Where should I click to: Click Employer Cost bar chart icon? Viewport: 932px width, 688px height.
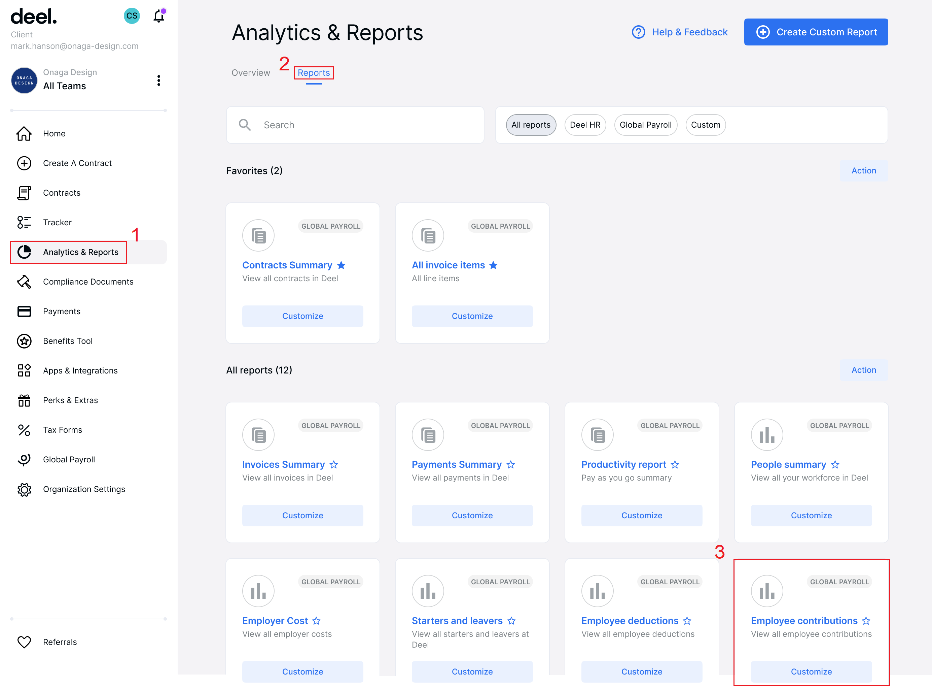[x=258, y=591]
